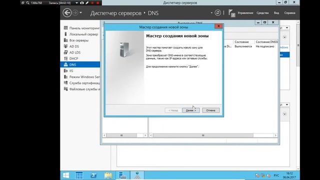The height and width of the screenshot is (180, 320).
Task: Open PowerShell from the taskbar
Action: [93, 175]
